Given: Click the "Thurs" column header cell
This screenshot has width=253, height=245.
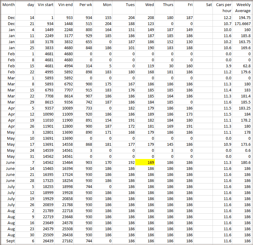Looking at the screenshot, I should [165, 5].
